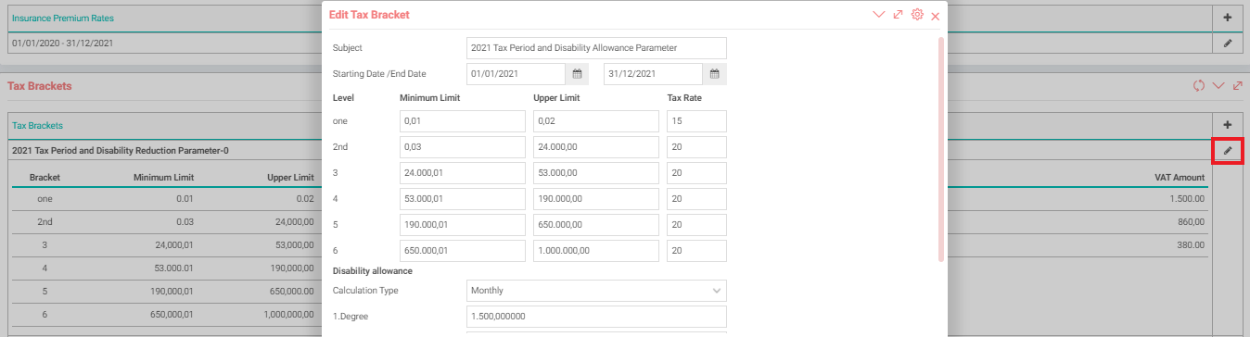Open calendar picker for starting date
The height and width of the screenshot is (337, 1250).
577,74
